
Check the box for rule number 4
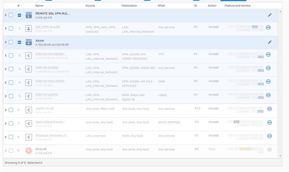[11, 82]
